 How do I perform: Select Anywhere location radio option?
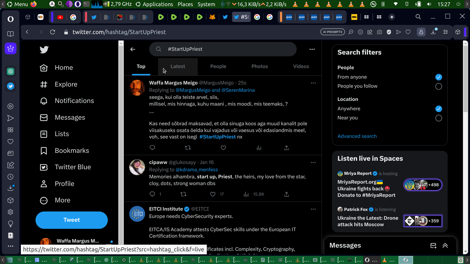click(439, 109)
